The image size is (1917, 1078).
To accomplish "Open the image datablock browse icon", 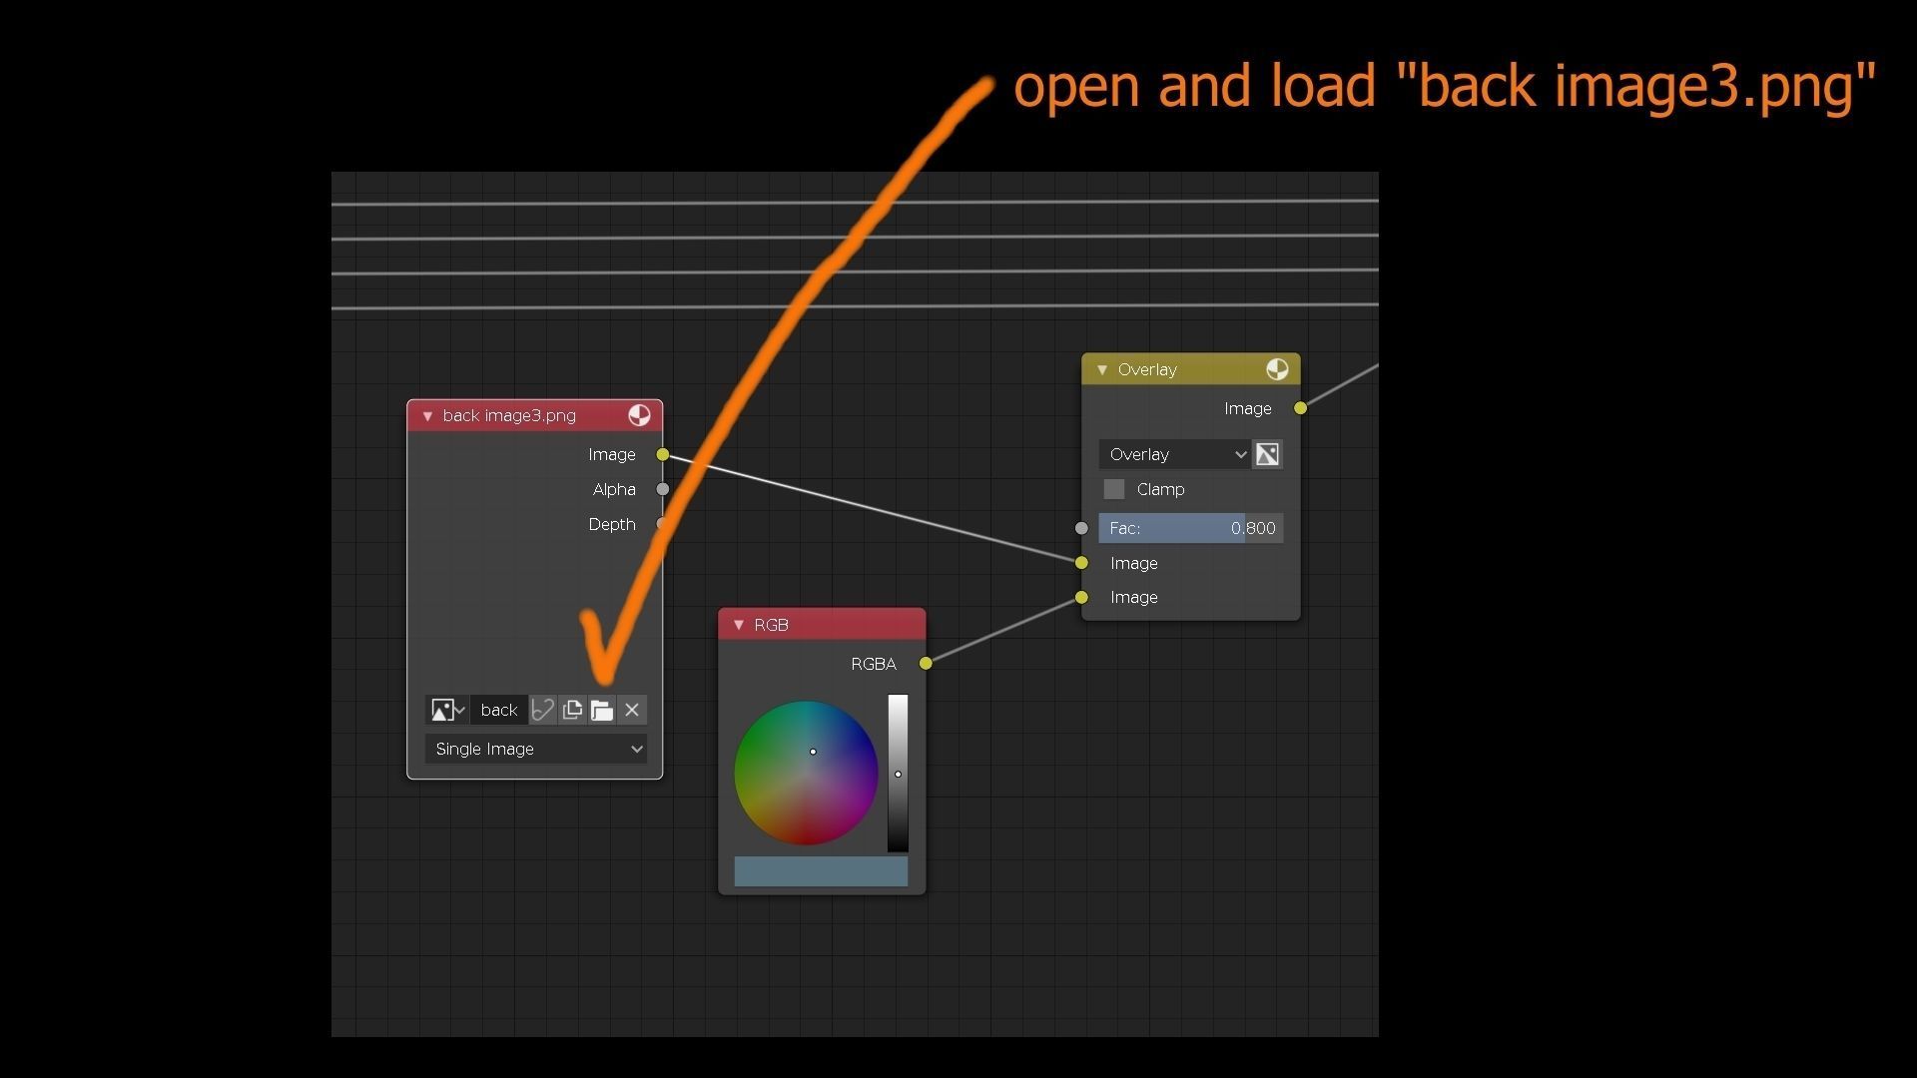I will pos(446,711).
